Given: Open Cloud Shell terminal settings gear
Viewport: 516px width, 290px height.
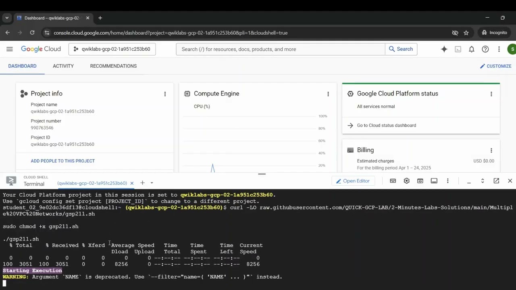Looking at the screenshot, I should point(406,181).
